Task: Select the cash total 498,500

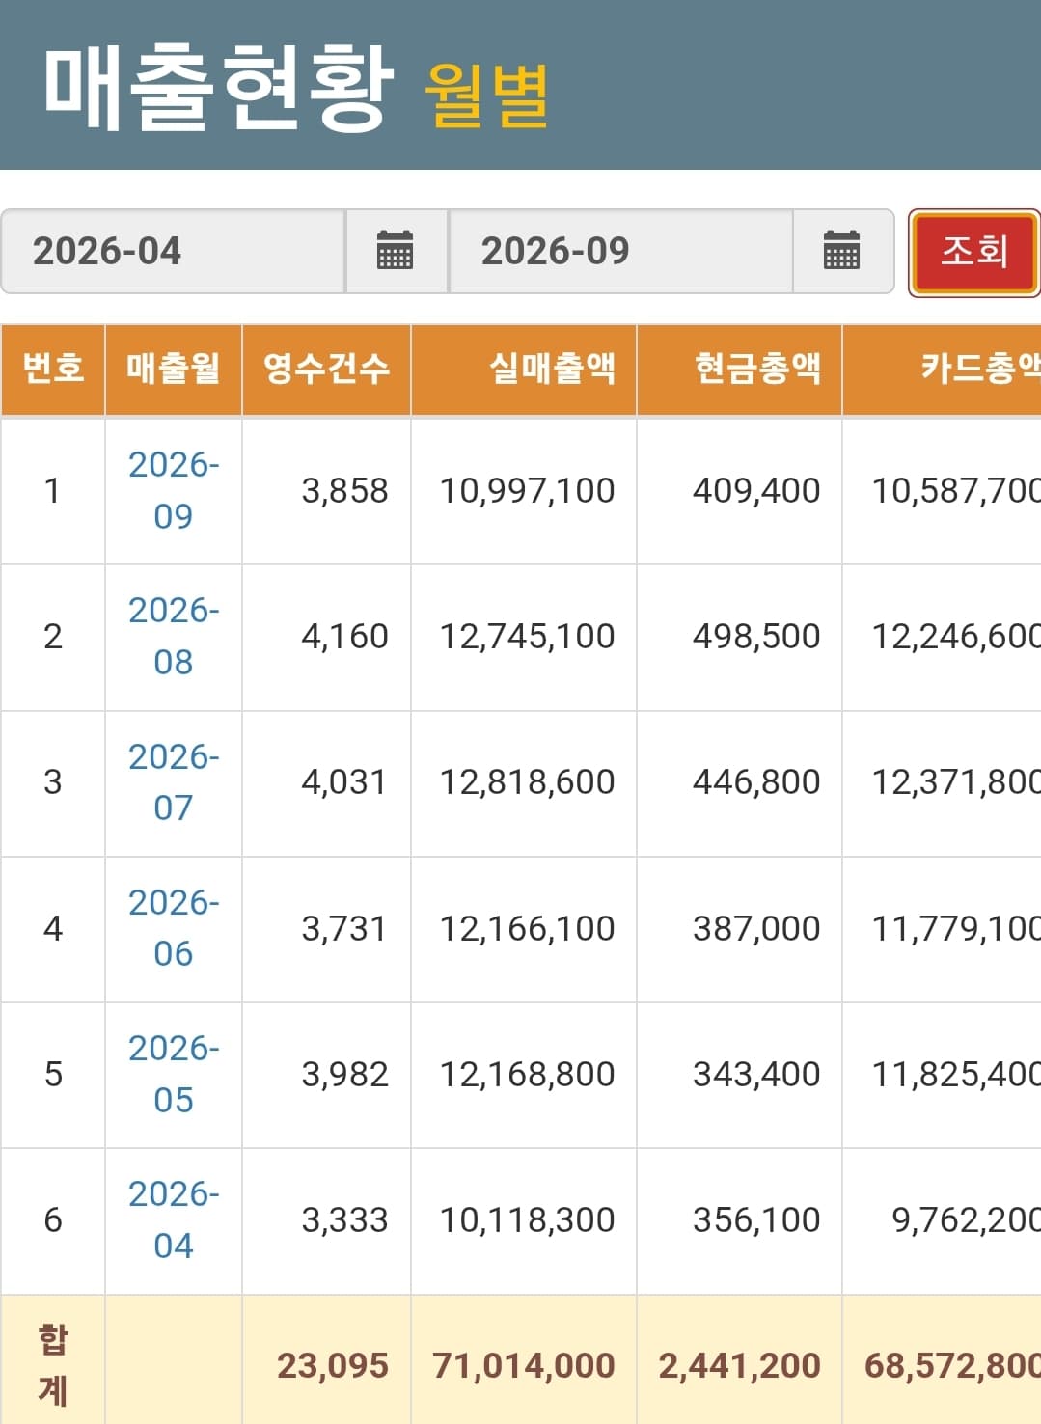Action: click(756, 637)
